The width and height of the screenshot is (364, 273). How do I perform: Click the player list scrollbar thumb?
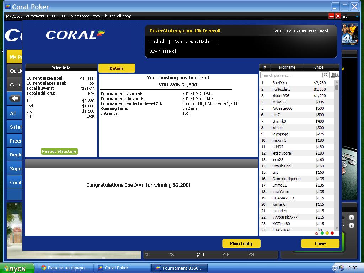pos(337,87)
